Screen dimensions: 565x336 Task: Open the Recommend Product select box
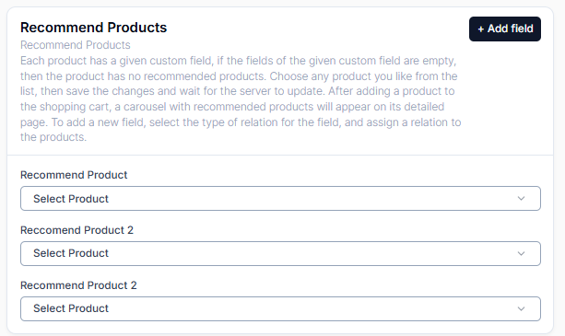tap(280, 198)
